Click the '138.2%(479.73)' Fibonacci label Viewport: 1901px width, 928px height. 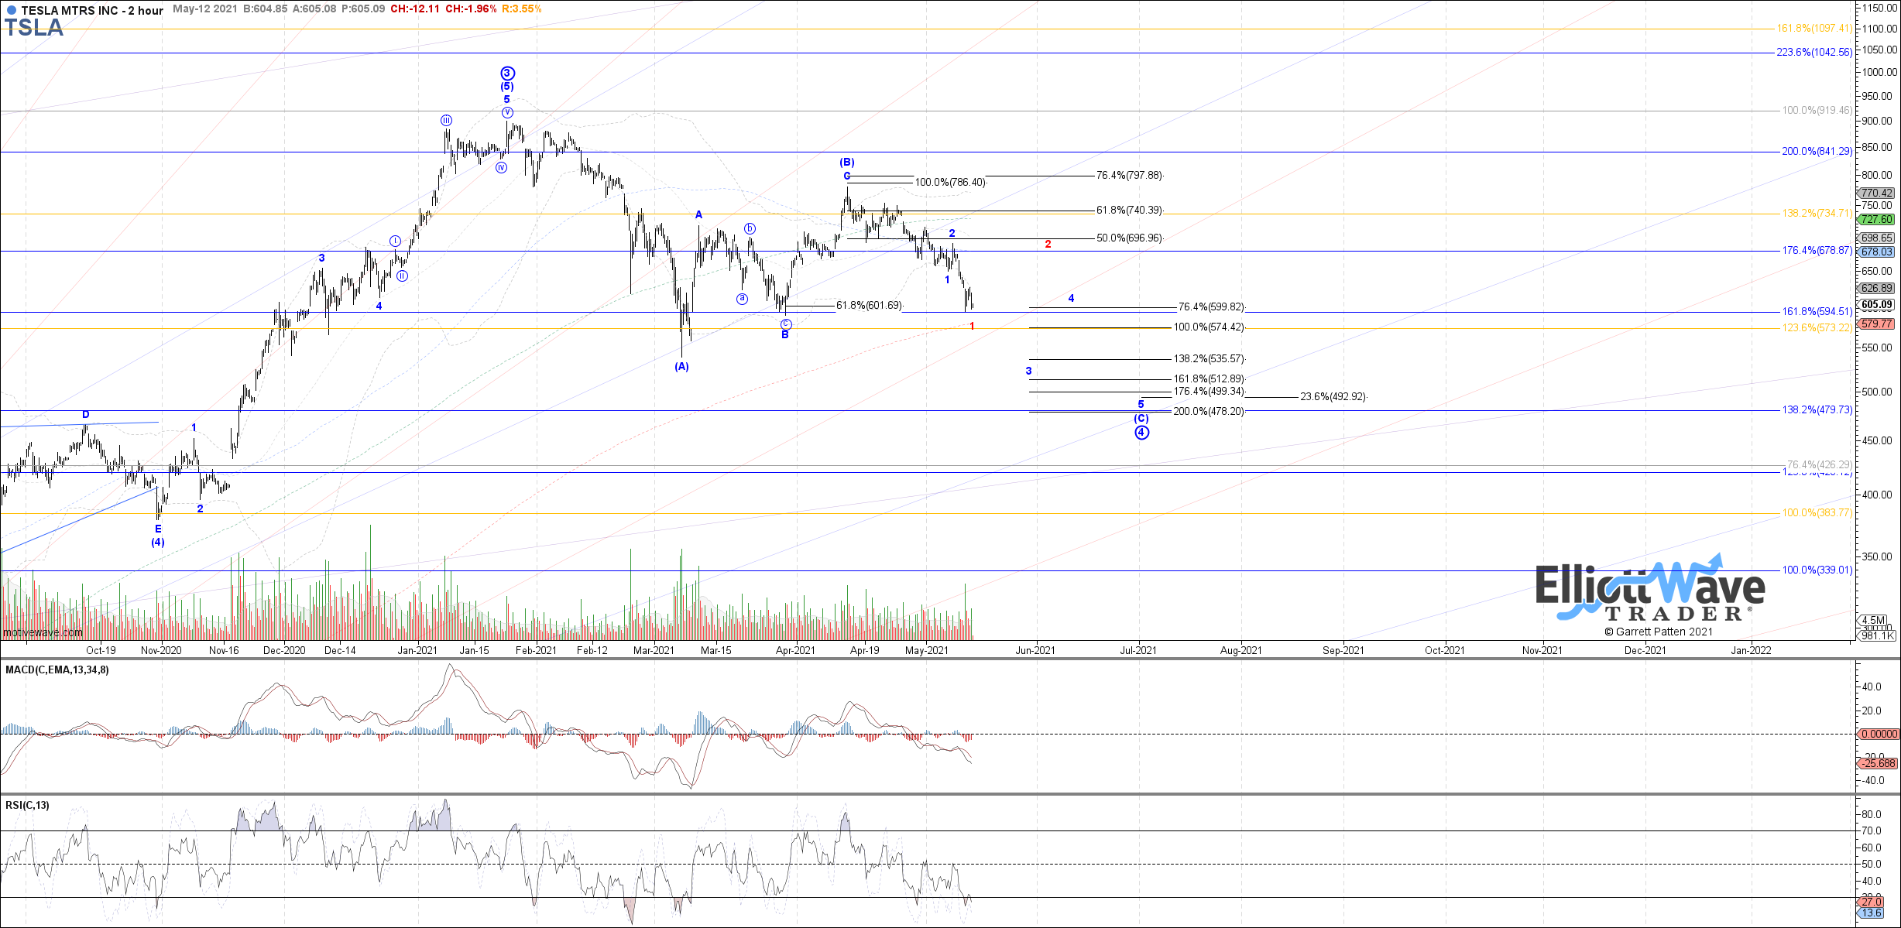[1817, 410]
